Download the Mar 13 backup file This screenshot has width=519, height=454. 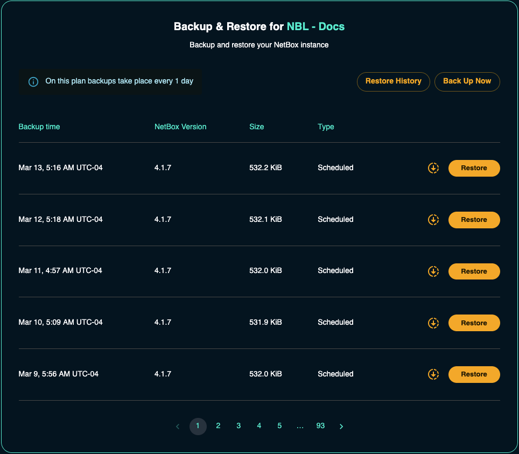pyautogui.click(x=433, y=168)
